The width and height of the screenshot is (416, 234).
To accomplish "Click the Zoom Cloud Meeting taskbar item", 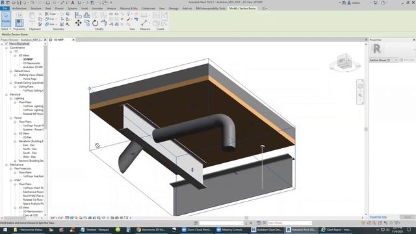I will click(198, 229).
